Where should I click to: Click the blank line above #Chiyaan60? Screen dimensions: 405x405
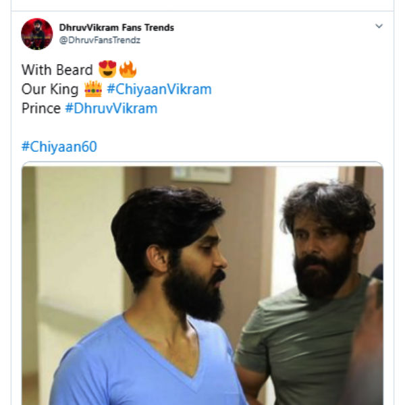point(202,128)
